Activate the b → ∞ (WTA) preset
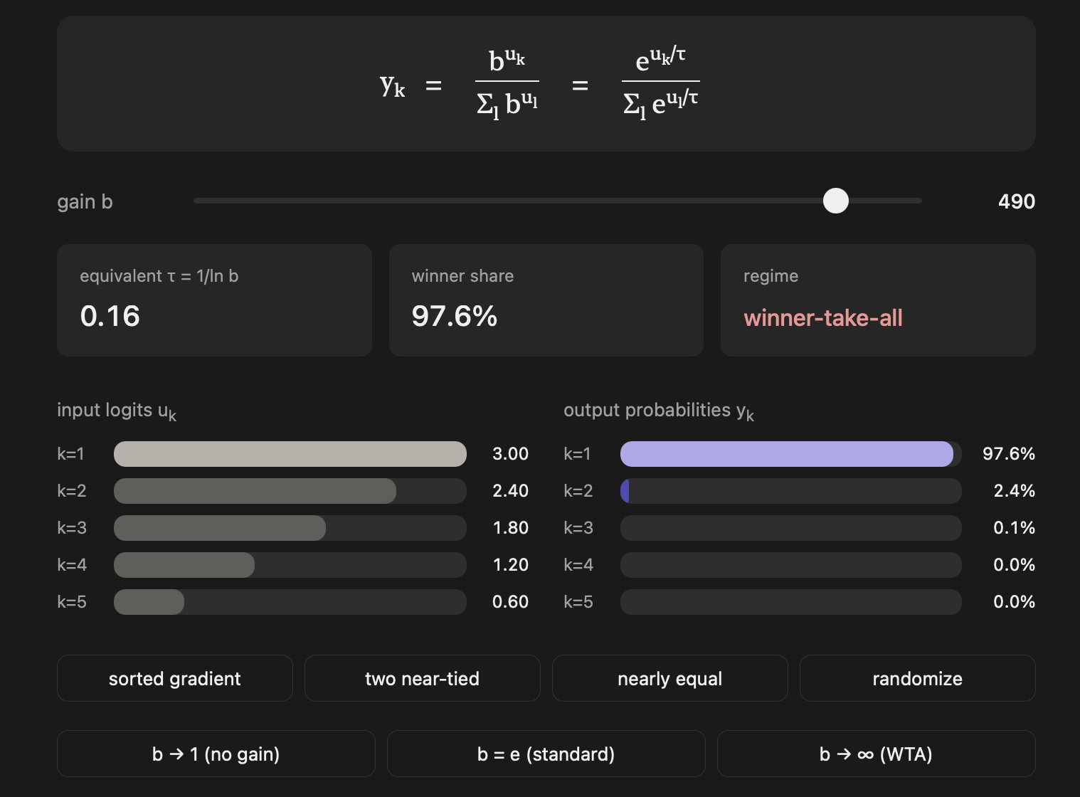The image size is (1080, 797). coord(877,754)
